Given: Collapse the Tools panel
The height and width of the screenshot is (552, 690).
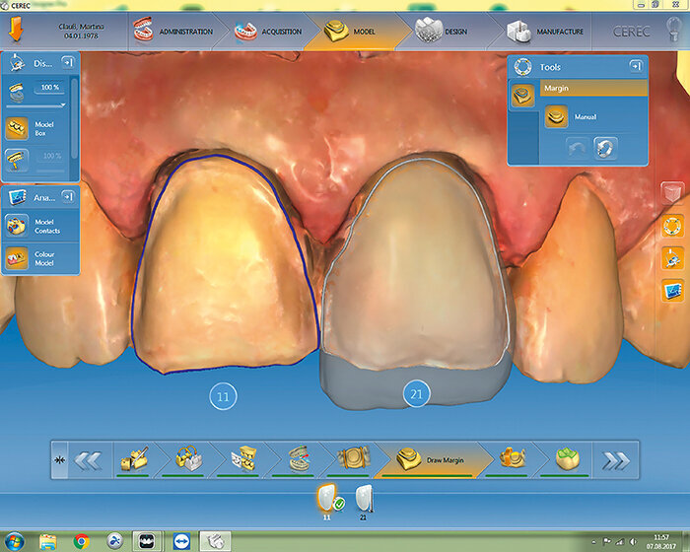Looking at the screenshot, I should click(636, 66).
